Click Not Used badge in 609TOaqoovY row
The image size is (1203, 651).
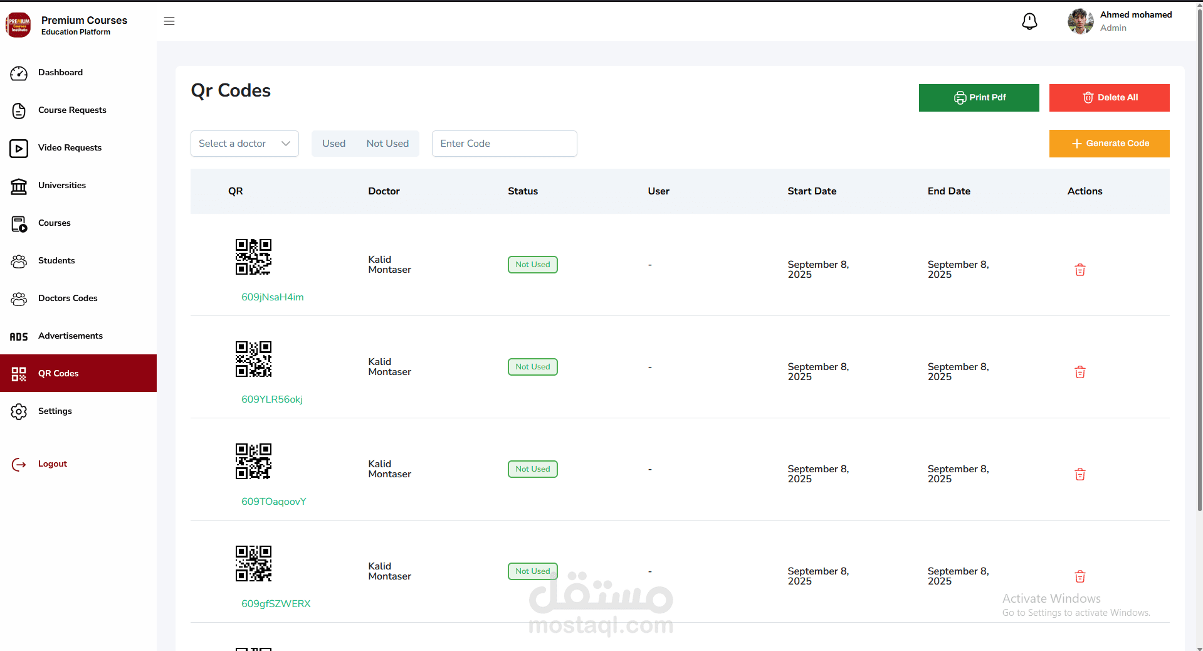[532, 469]
